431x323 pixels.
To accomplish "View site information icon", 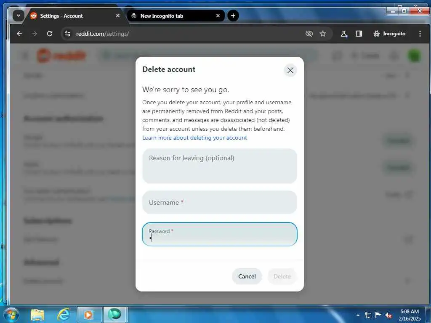I will [x=68, y=34].
